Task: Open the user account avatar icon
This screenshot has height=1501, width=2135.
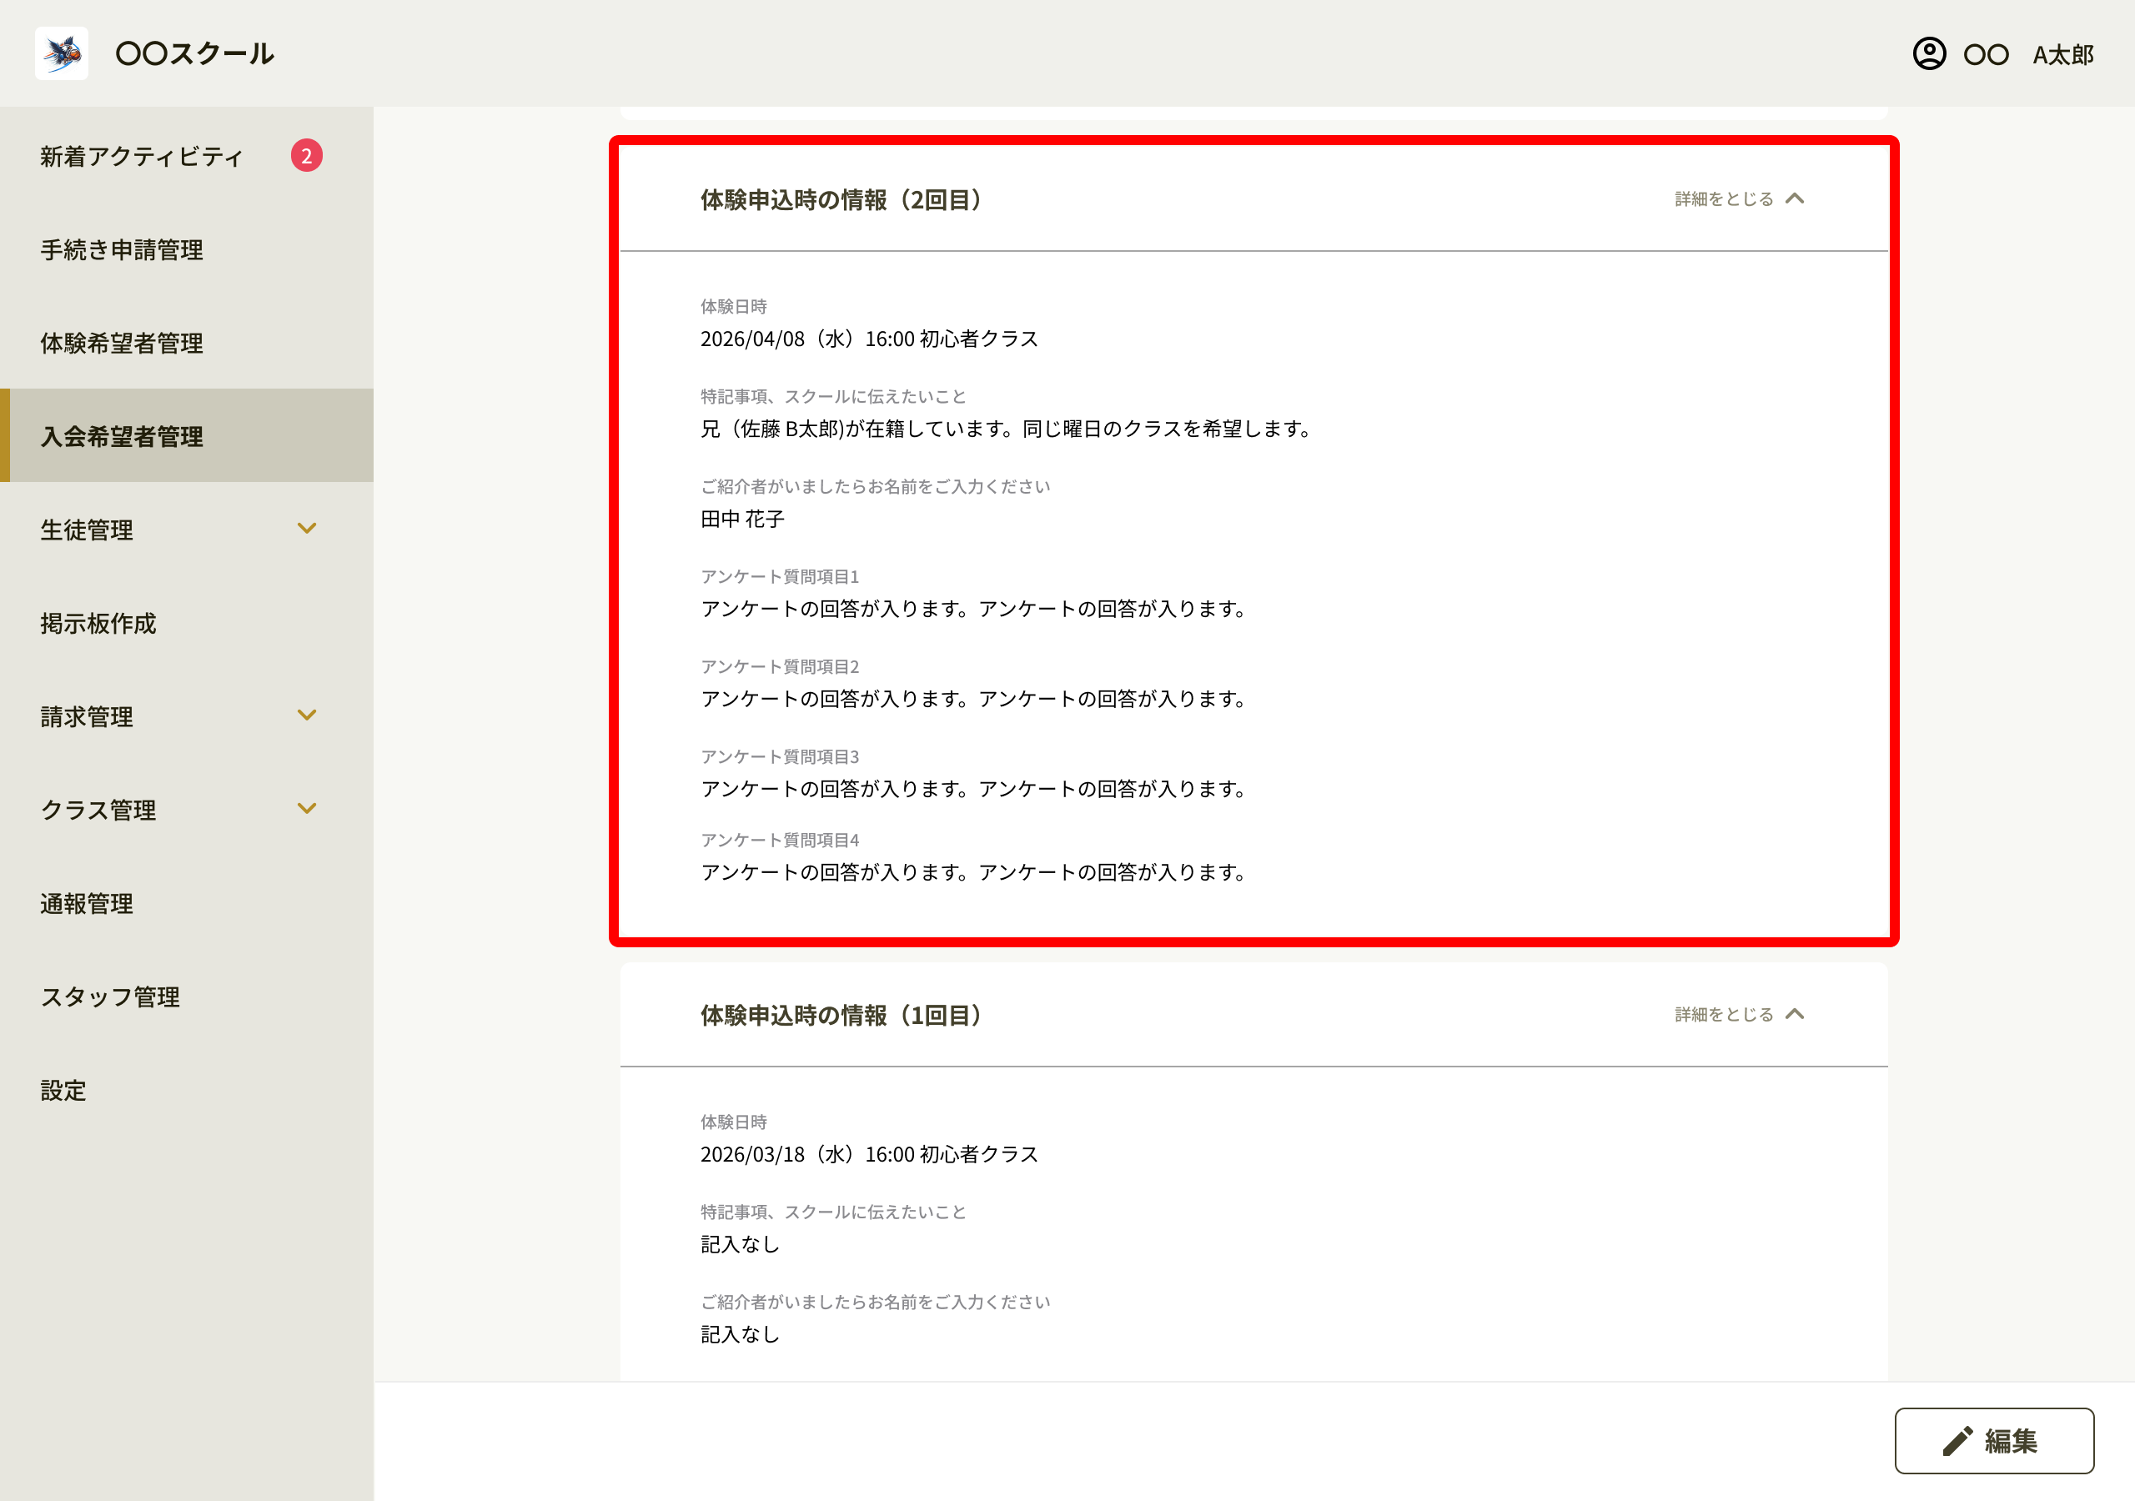Action: [x=1928, y=54]
